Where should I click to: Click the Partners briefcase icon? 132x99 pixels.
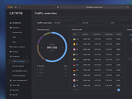click(x=11, y=28)
